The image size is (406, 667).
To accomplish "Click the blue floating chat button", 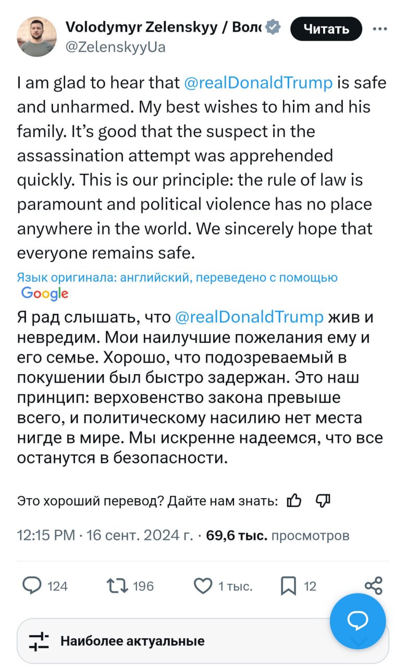I will (358, 620).
